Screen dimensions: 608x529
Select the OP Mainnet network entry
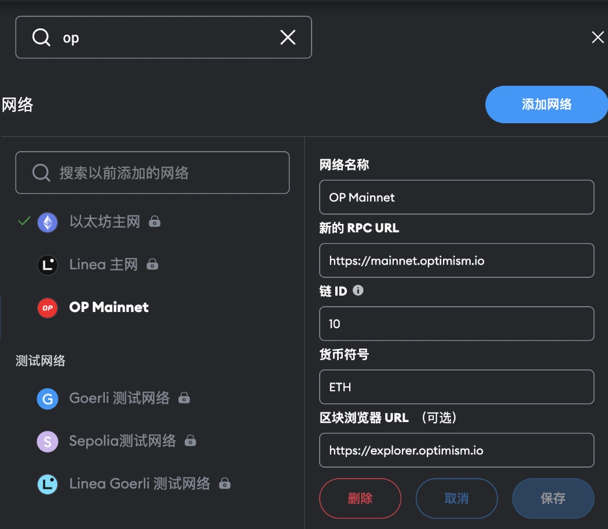pyautogui.click(x=109, y=307)
